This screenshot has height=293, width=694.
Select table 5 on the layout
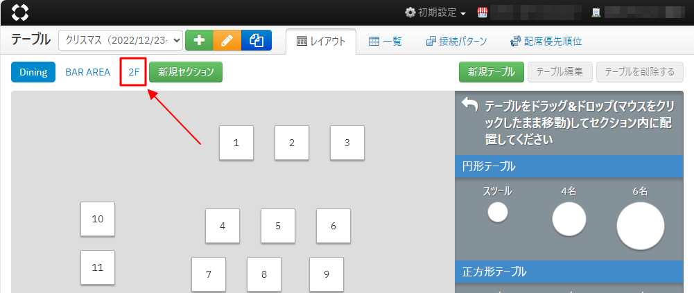point(277,226)
